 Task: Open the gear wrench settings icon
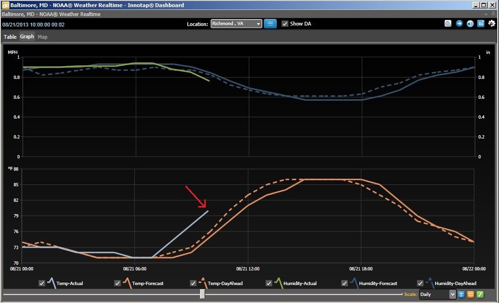[492, 24]
